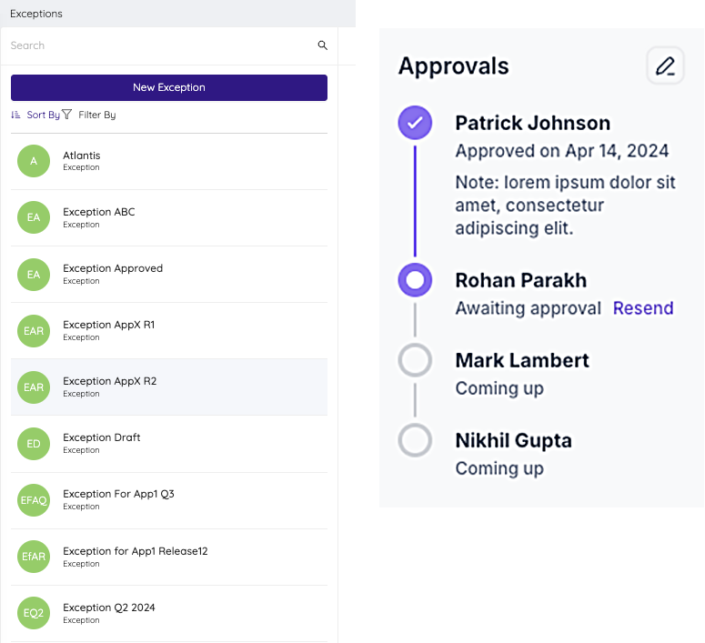Click the edit pencil icon in Approvals
This screenshot has width=705, height=643.
tap(665, 66)
